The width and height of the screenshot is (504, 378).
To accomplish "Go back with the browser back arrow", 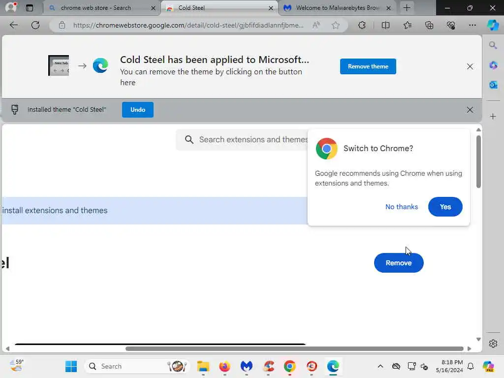I will [13, 25].
